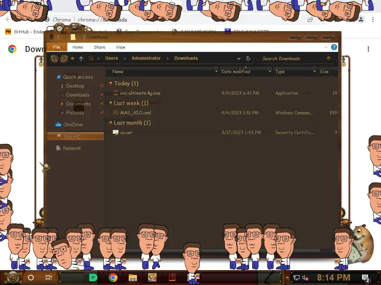Open File Explorer from the taskbar
The image size is (381, 285).
[133, 278]
